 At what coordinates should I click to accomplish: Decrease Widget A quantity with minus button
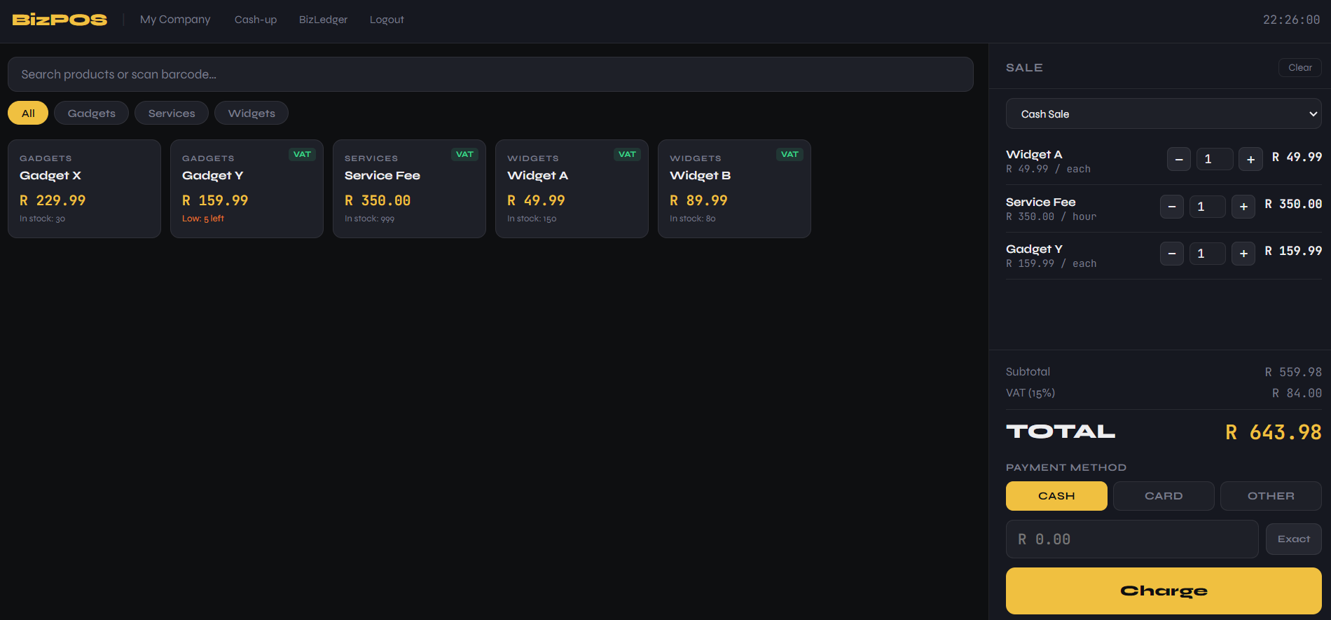point(1179,159)
